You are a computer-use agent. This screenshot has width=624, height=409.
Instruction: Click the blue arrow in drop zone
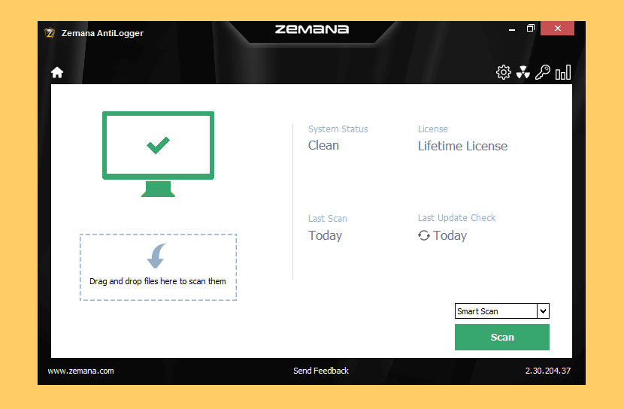tap(156, 256)
